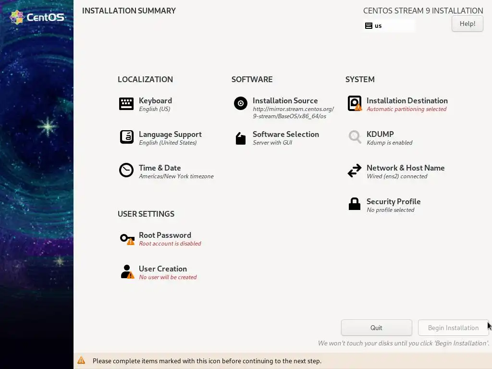This screenshot has width=492, height=369.
Task: Open the User Creation person icon
Action: pos(127,272)
